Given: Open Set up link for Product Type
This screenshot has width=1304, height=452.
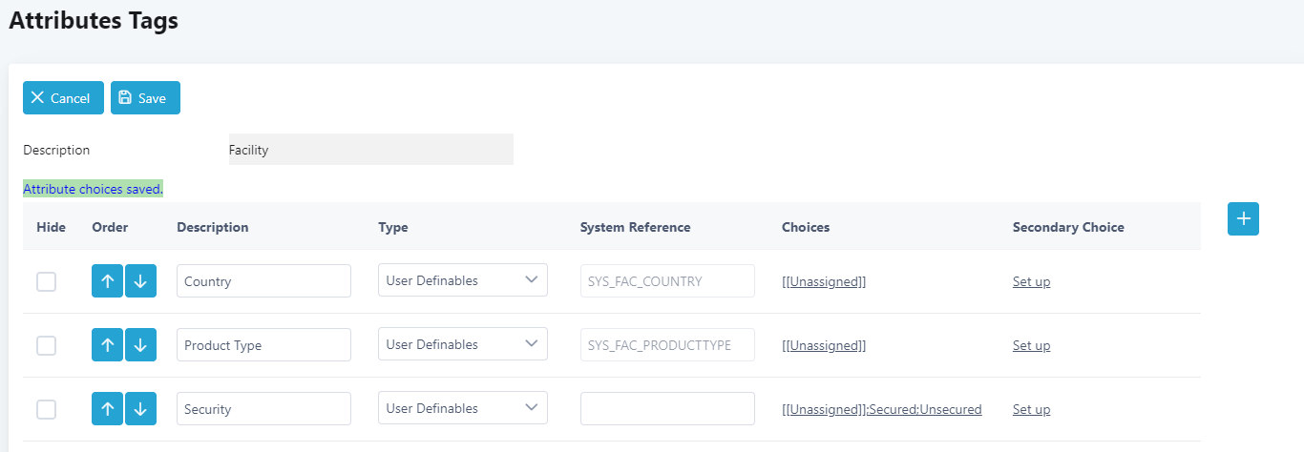Looking at the screenshot, I should [1031, 345].
